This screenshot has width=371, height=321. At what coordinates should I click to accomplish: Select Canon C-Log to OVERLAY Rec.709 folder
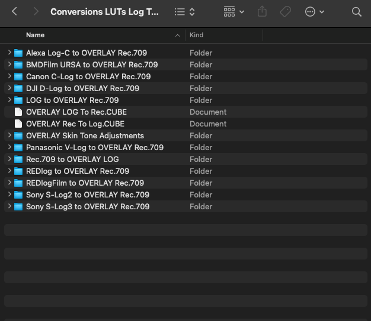(88, 76)
